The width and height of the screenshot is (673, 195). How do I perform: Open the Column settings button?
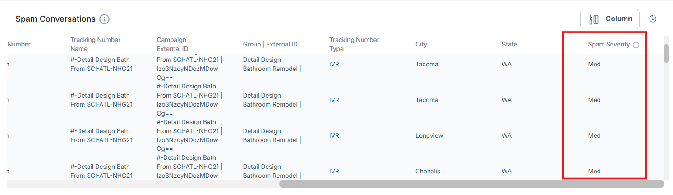tap(609, 19)
